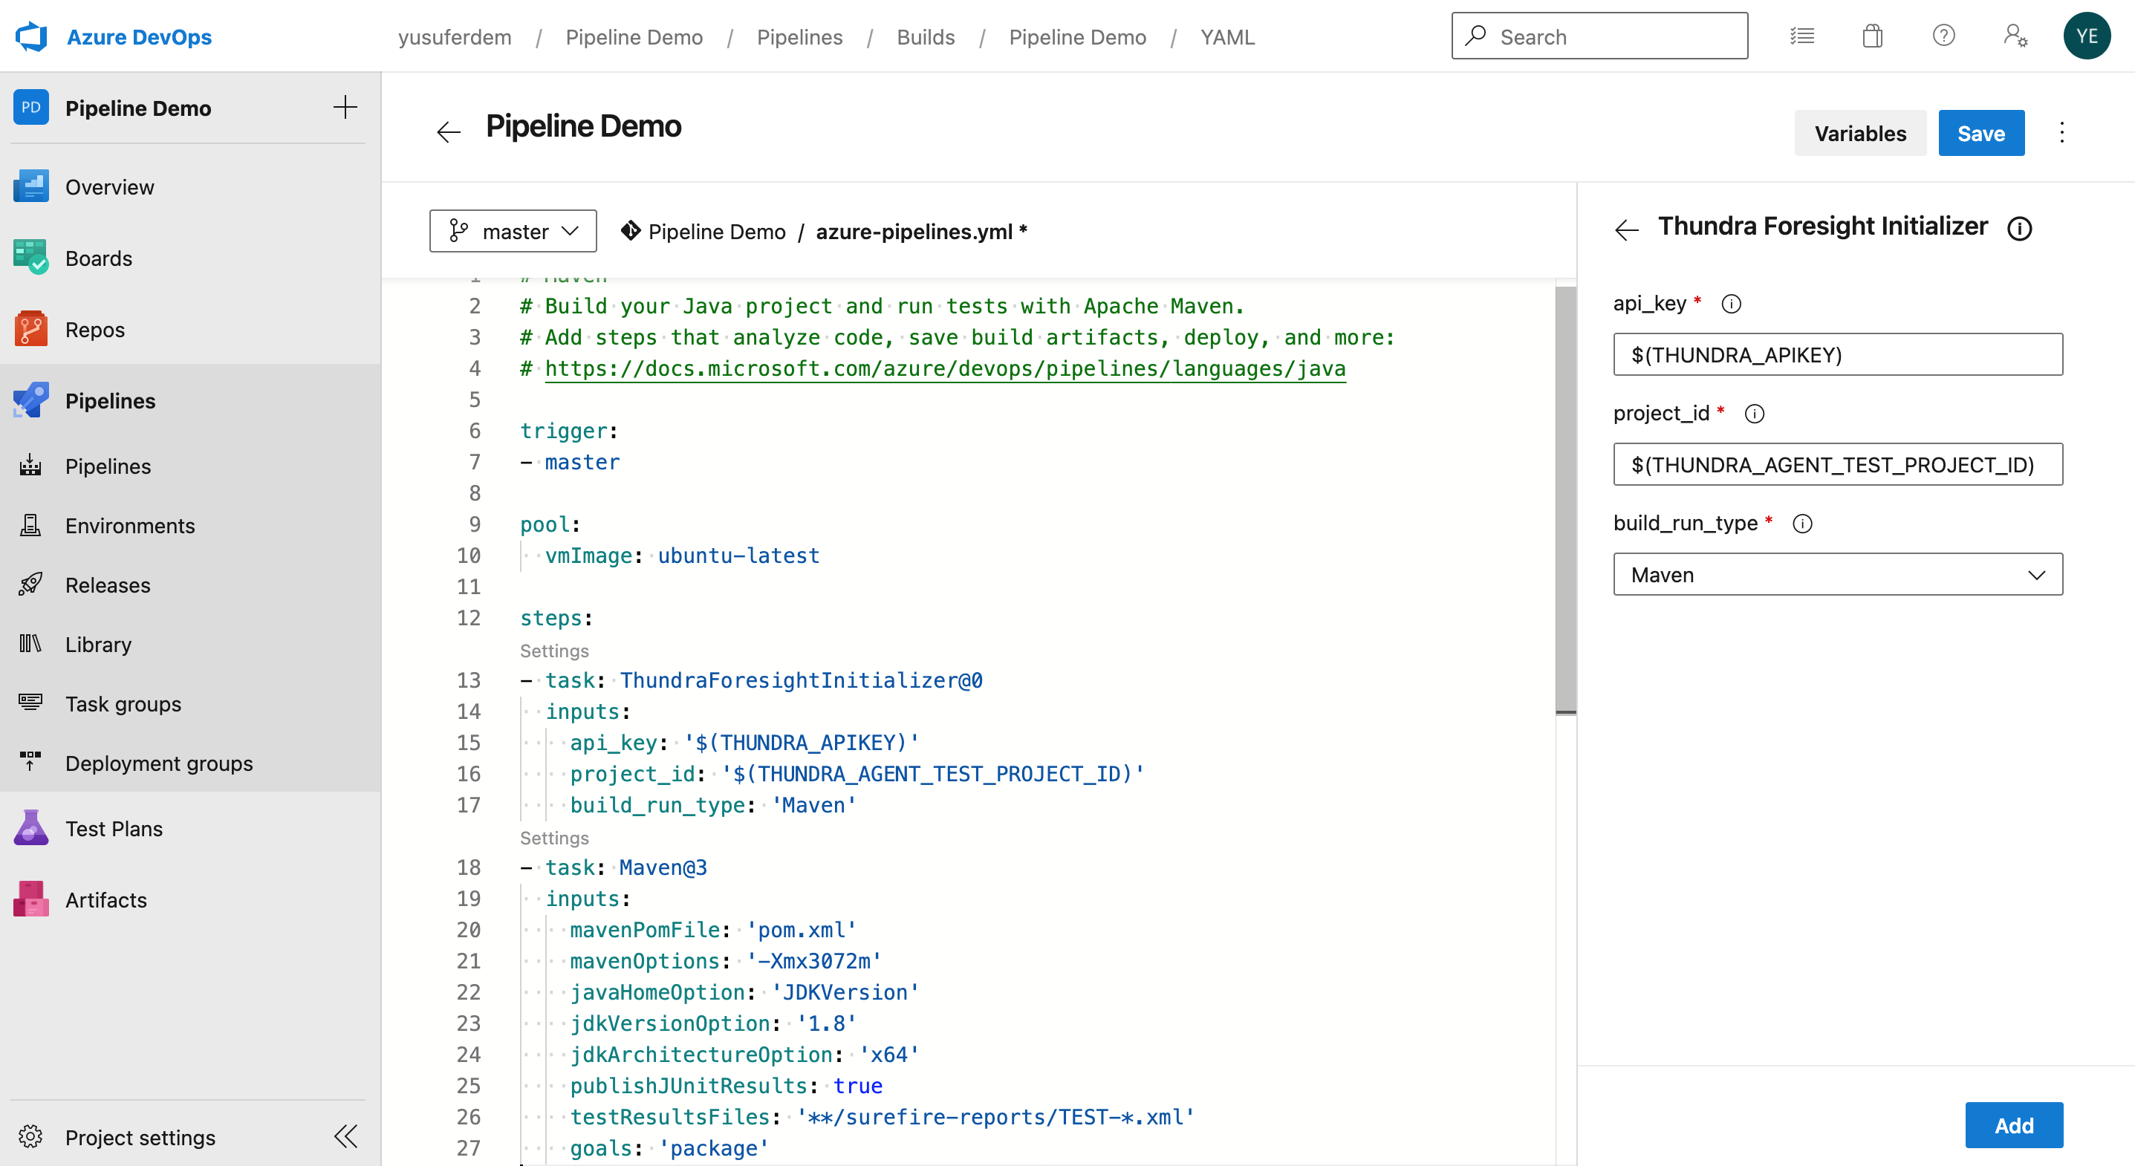
Task: Click the Pipelines breadcrumb
Action: click(x=799, y=36)
